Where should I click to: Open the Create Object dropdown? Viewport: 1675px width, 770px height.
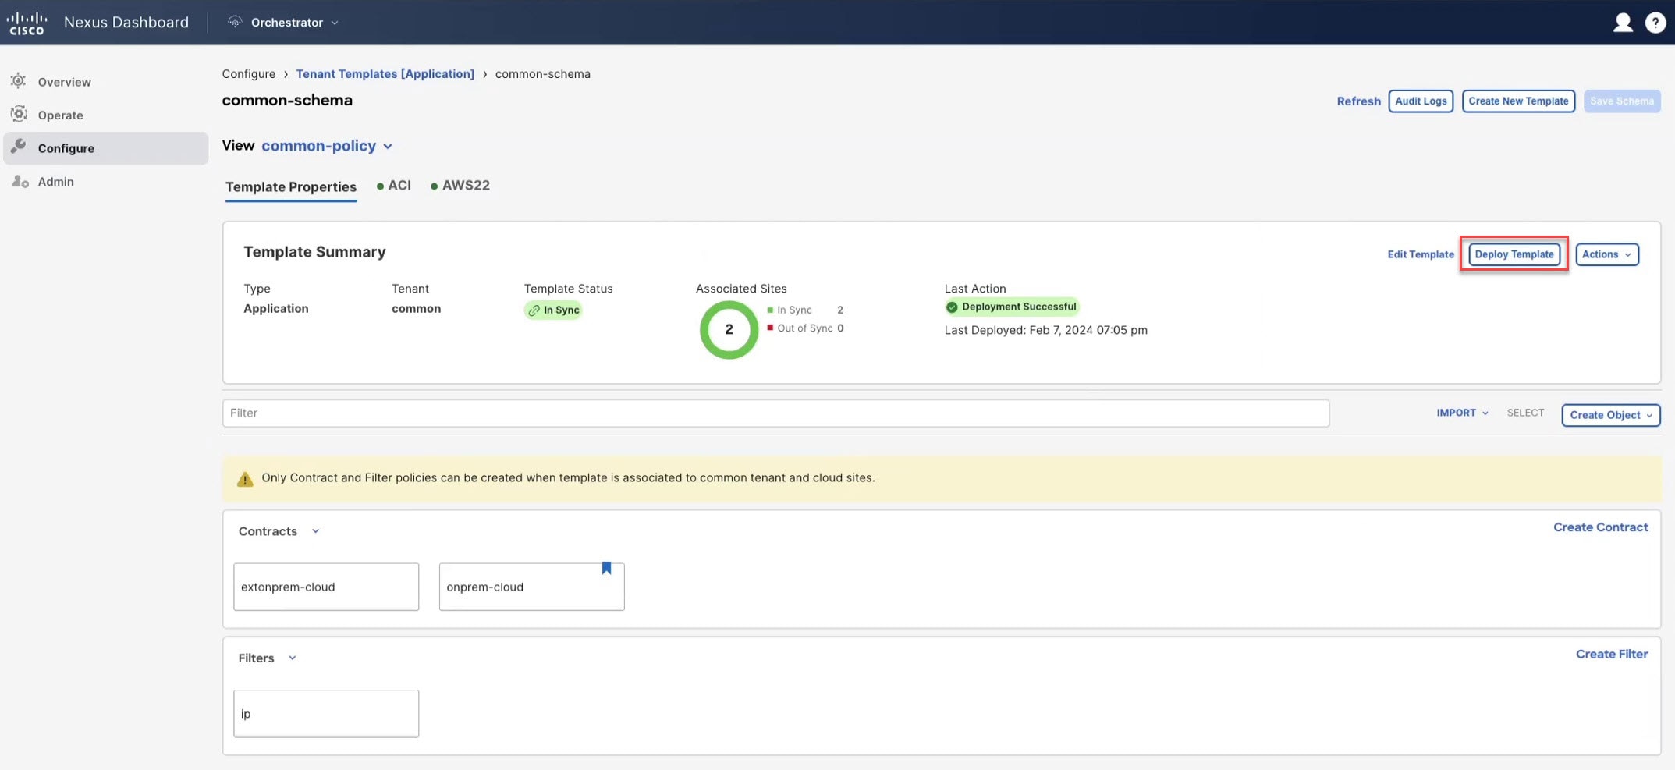coord(1611,415)
